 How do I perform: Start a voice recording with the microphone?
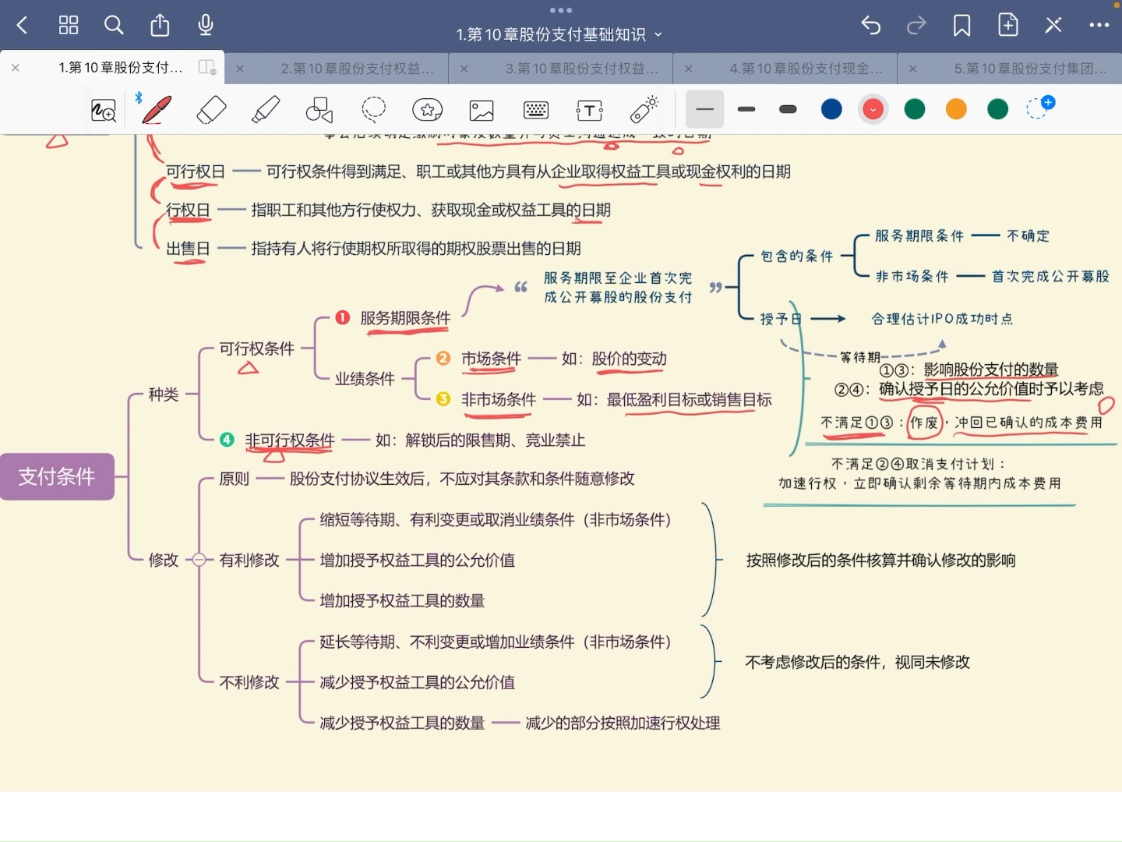coord(205,24)
